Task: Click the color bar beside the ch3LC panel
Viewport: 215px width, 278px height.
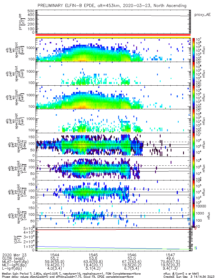Action: 194,216
